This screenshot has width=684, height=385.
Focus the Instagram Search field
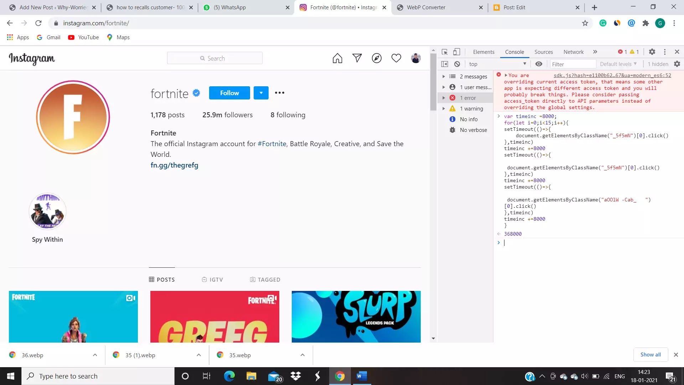tap(215, 58)
